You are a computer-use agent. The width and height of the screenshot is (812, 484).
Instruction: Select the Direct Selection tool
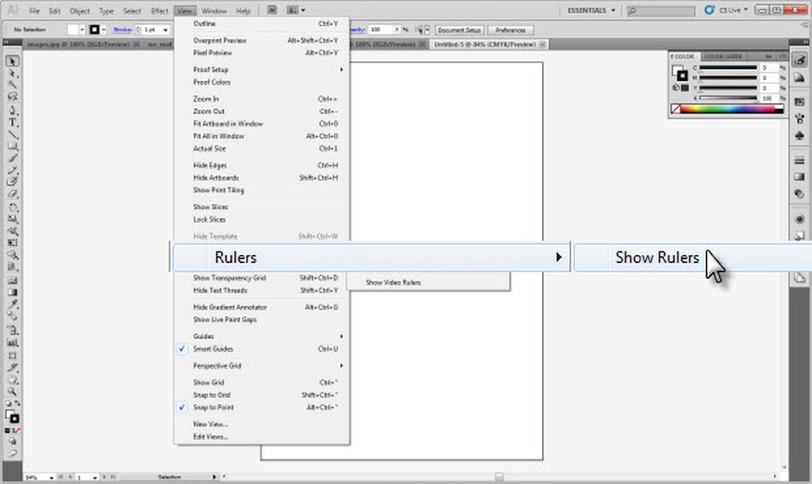(12, 73)
